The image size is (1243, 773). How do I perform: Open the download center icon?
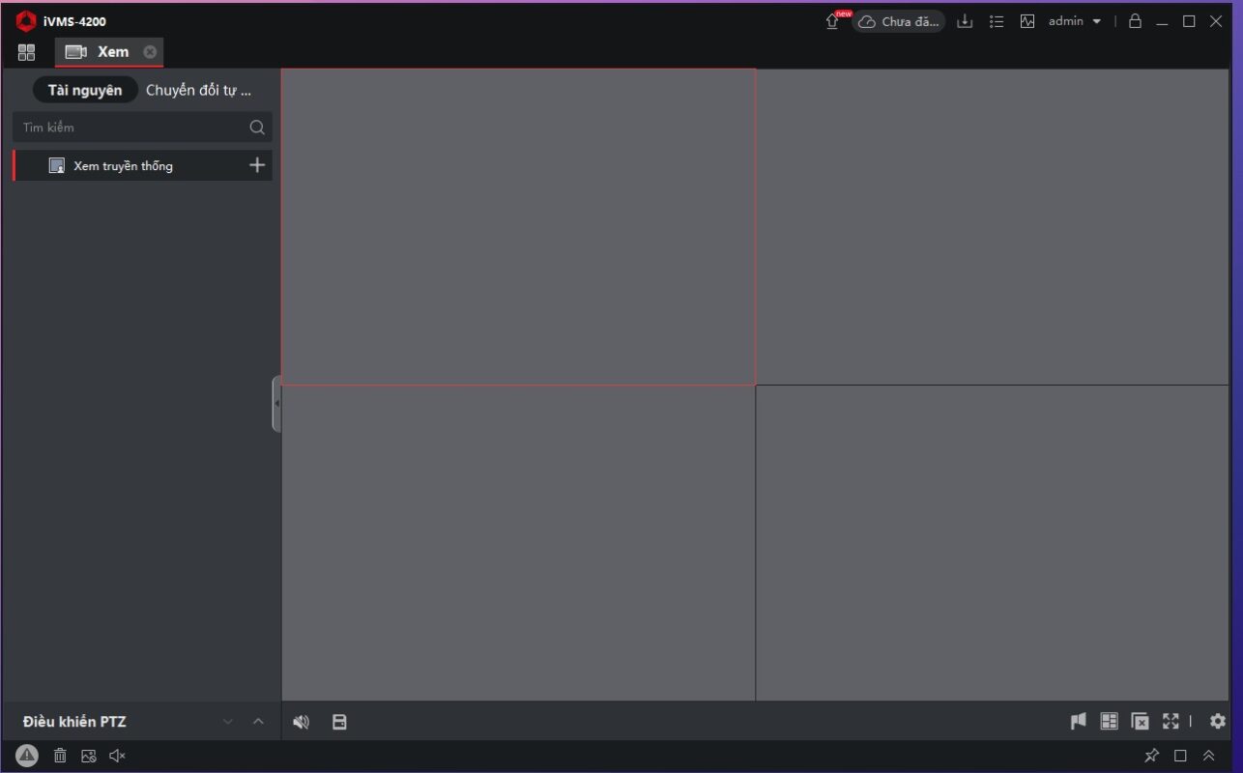pyautogui.click(x=965, y=21)
